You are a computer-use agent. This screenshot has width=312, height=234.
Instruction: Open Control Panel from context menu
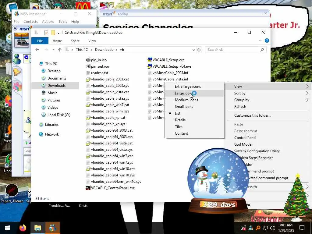click(x=268, y=138)
